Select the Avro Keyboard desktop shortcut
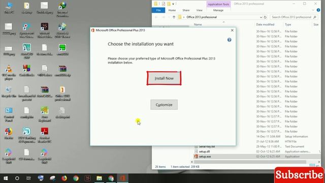The image size is (325, 183). click(45, 114)
